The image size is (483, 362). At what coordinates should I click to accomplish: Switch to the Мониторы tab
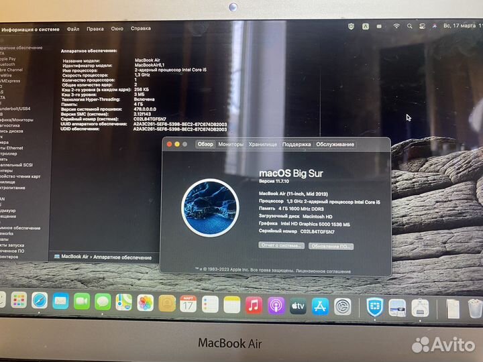point(231,144)
